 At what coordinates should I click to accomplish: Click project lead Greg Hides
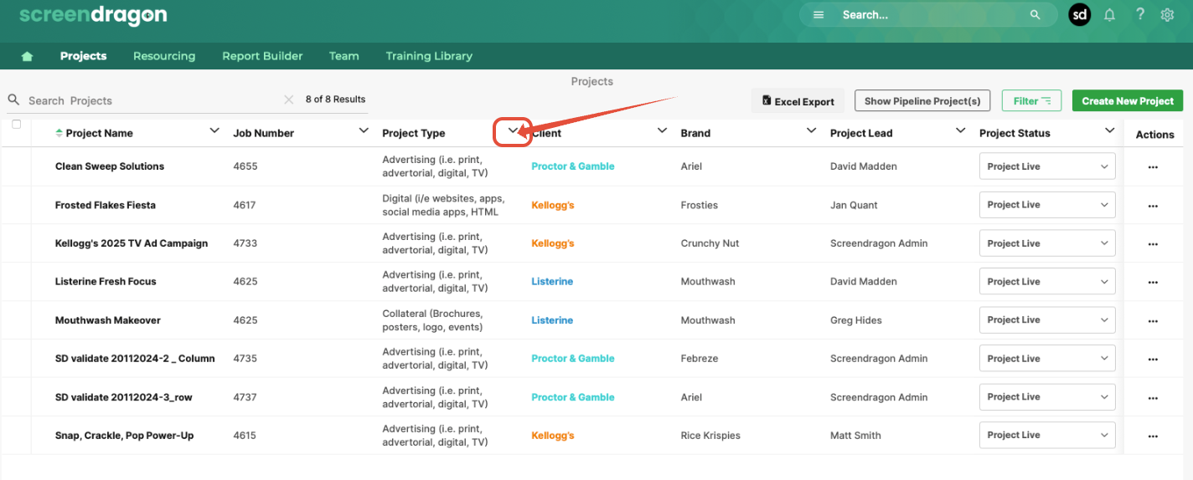point(857,320)
